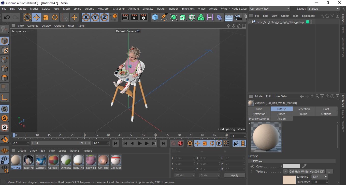The width and height of the screenshot is (346, 185).
Task: Open the texture options arrow dropdown
Action: 285,172
